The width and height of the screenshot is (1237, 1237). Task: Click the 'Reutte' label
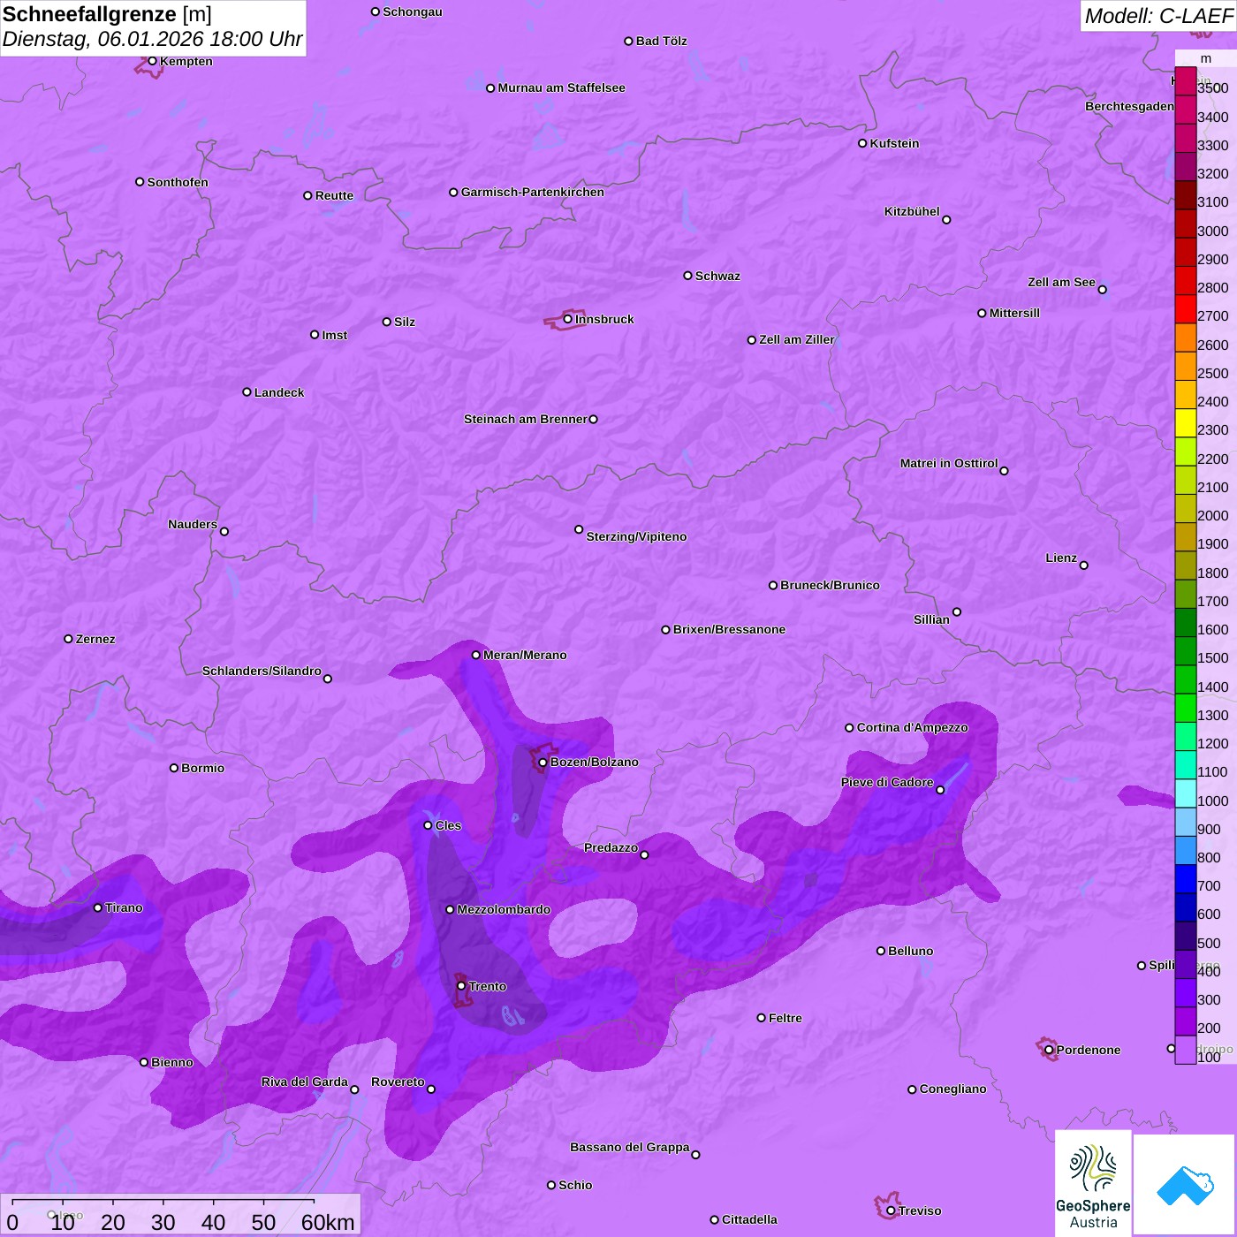coord(334,195)
